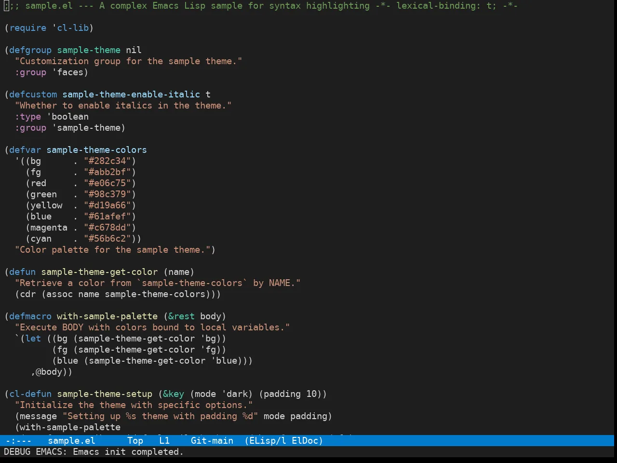Click the "#61afef" color string
This screenshot has height=463, width=617.
coord(107,217)
